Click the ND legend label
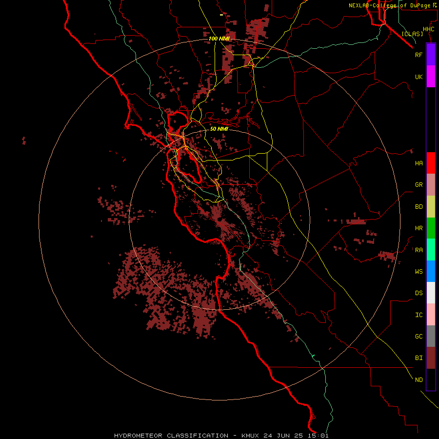Viewport: 439px width, 439px height. [419, 380]
